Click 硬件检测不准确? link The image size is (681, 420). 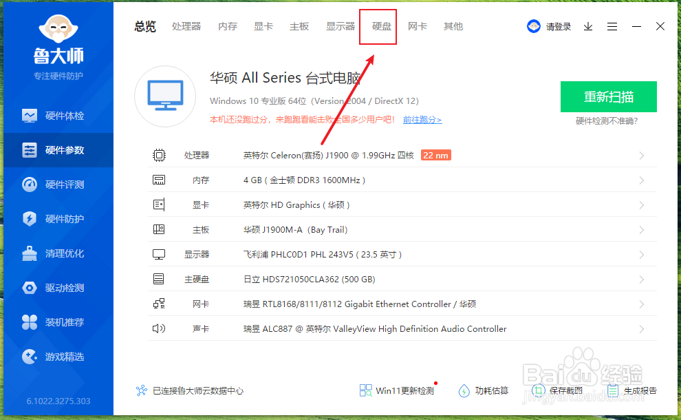pos(607,121)
